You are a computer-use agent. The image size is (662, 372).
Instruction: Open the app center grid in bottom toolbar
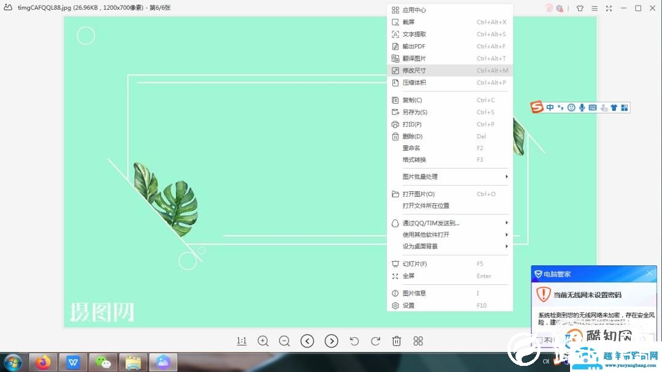(418, 341)
